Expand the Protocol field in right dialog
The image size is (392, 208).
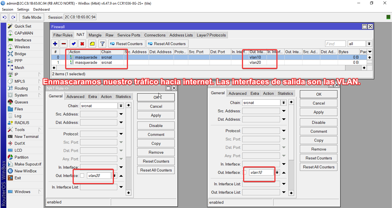coord(284,131)
